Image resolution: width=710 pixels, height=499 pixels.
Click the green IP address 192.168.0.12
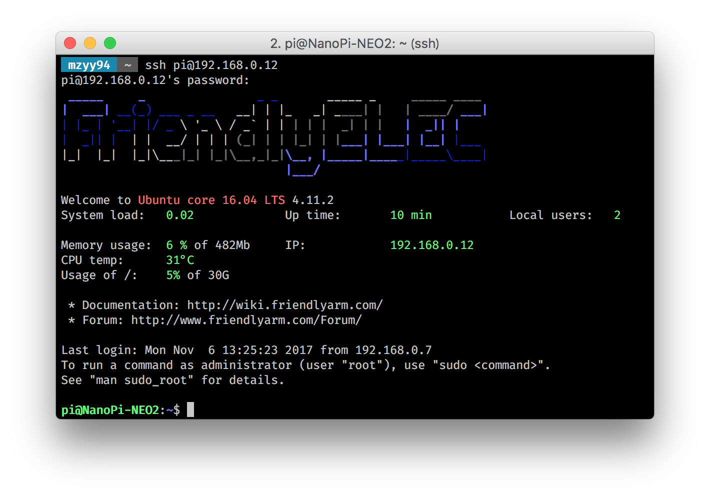pyautogui.click(x=431, y=245)
